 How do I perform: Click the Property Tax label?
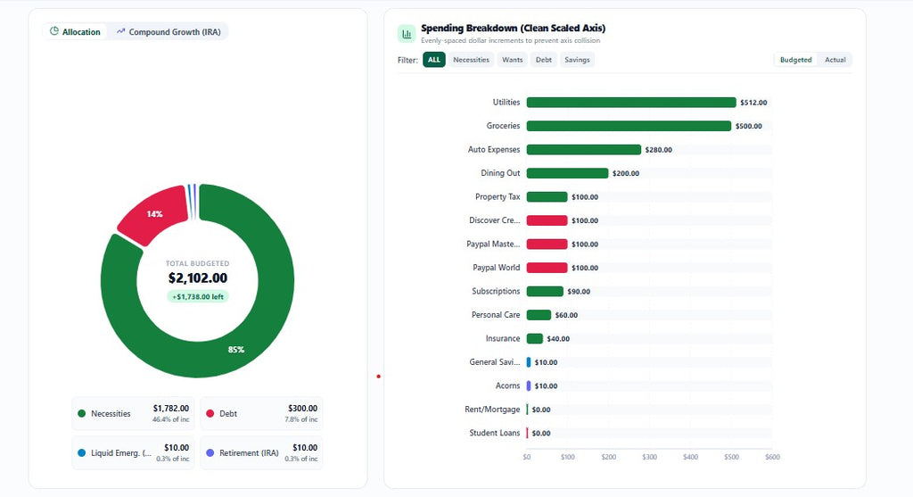498,196
